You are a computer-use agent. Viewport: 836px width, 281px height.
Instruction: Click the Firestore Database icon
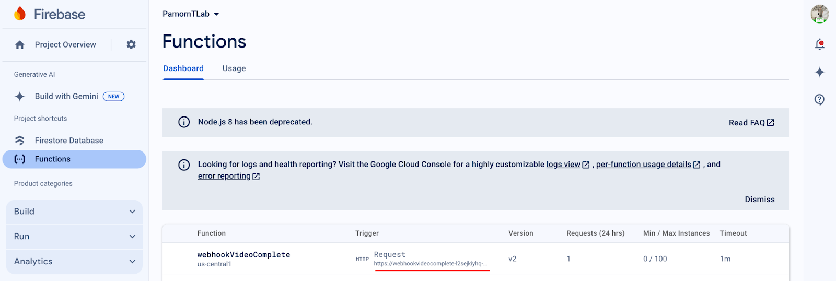[20, 140]
